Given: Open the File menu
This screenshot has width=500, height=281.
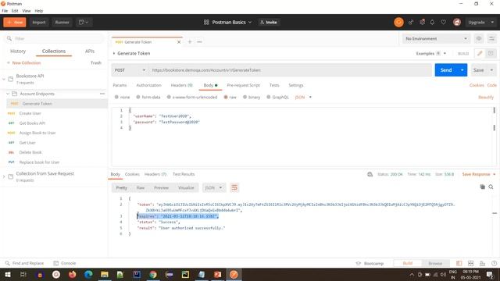Looking at the screenshot, I should coord(5,11).
